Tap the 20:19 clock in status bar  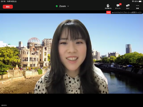(x=3, y=1)
